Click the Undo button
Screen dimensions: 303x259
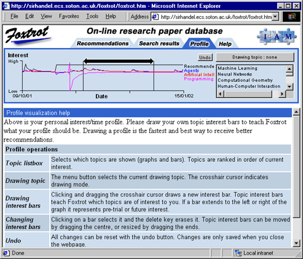coord(205,57)
